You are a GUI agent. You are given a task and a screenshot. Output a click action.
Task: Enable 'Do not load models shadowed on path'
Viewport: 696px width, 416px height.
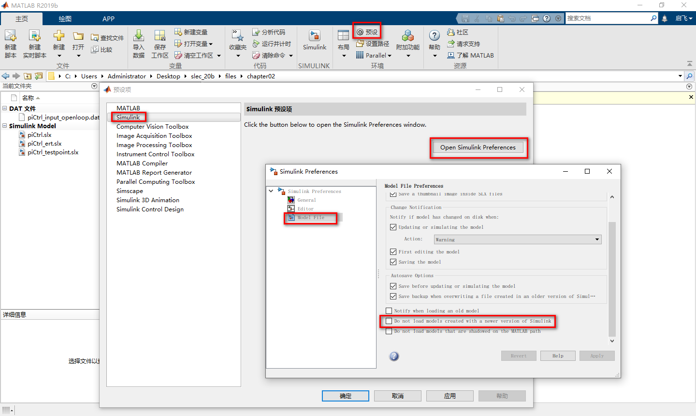click(x=389, y=331)
